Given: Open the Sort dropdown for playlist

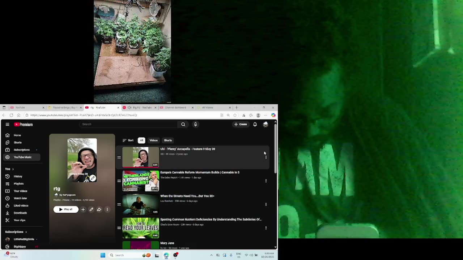Looking at the screenshot, I should click(x=128, y=140).
